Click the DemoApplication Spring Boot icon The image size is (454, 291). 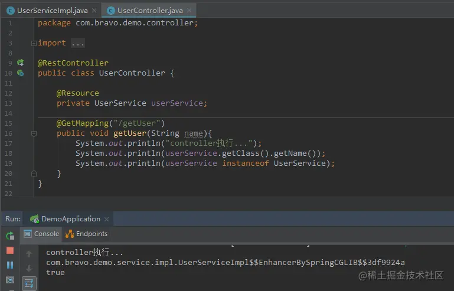pos(34,219)
